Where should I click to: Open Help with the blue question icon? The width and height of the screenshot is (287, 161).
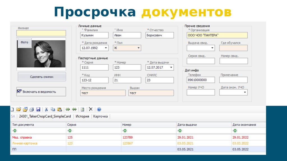(x=99, y=109)
